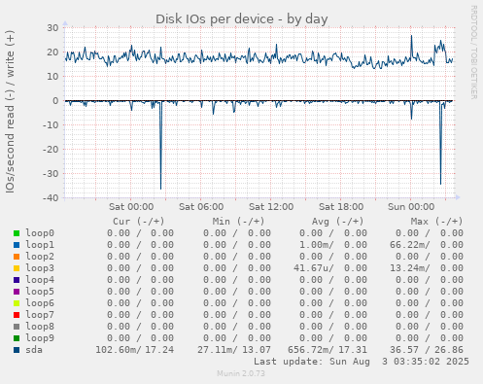The height and width of the screenshot is (384, 483).
Task: Select the sda legend label
Action: click(x=34, y=350)
